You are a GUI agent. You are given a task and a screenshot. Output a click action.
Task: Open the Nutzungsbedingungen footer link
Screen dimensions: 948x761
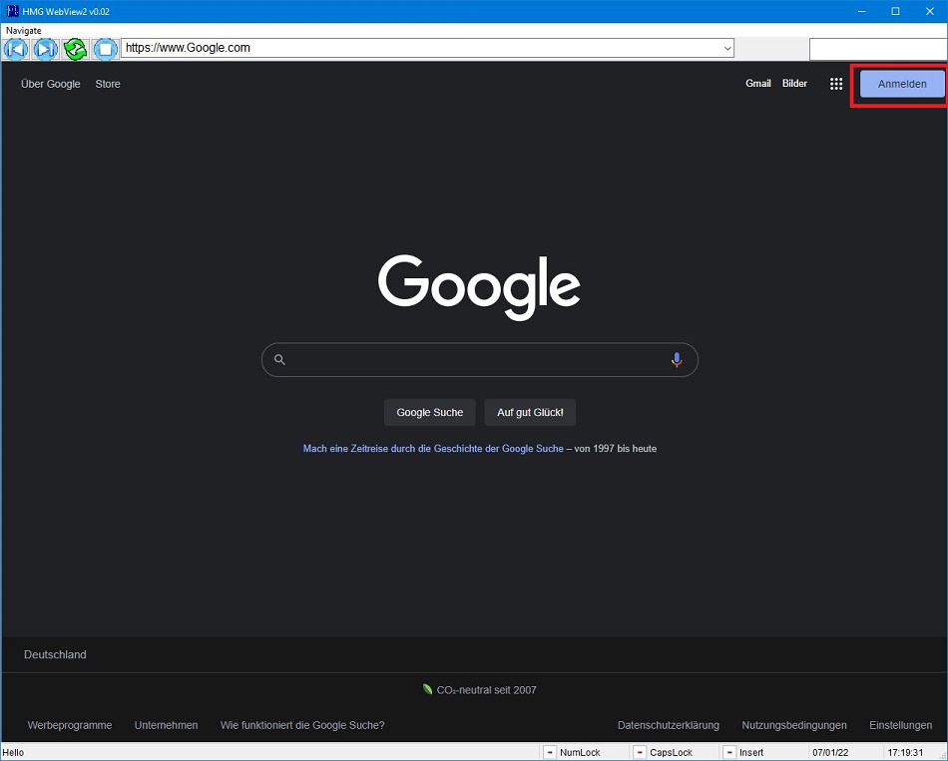(x=794, y=725)
